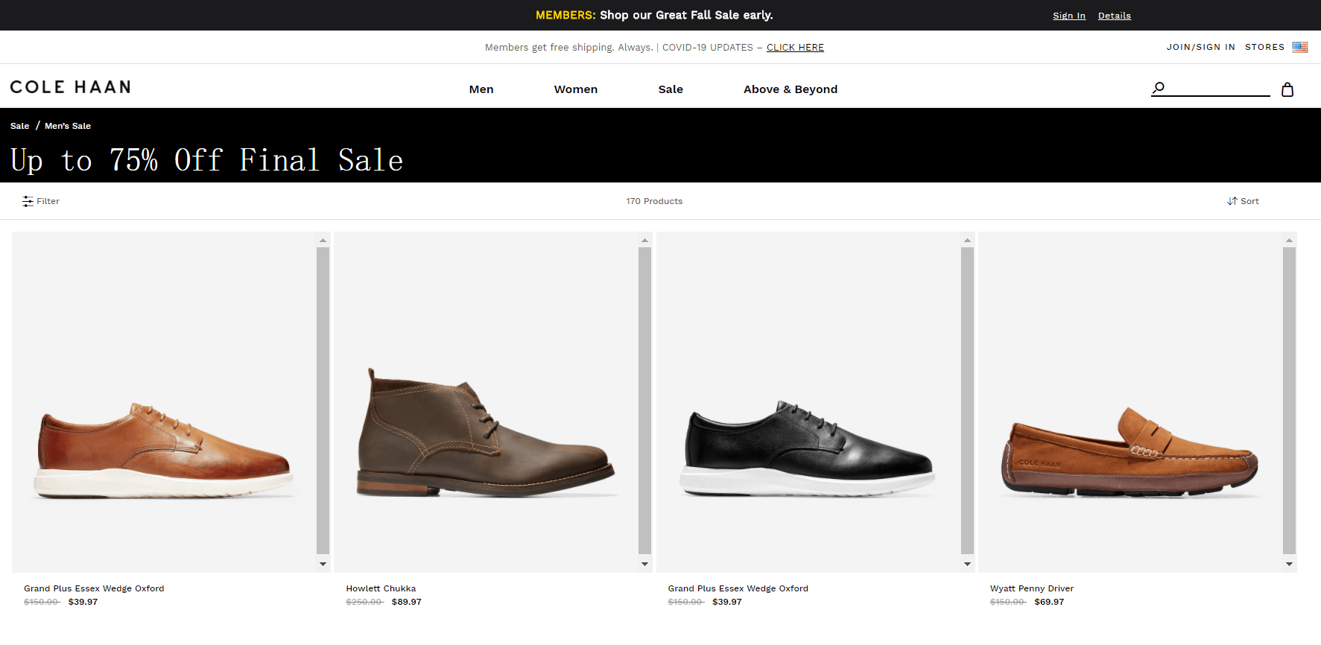Click the up arrow on the tan Oxford scrollbar

pyautogui.click(x=323, y=240)
